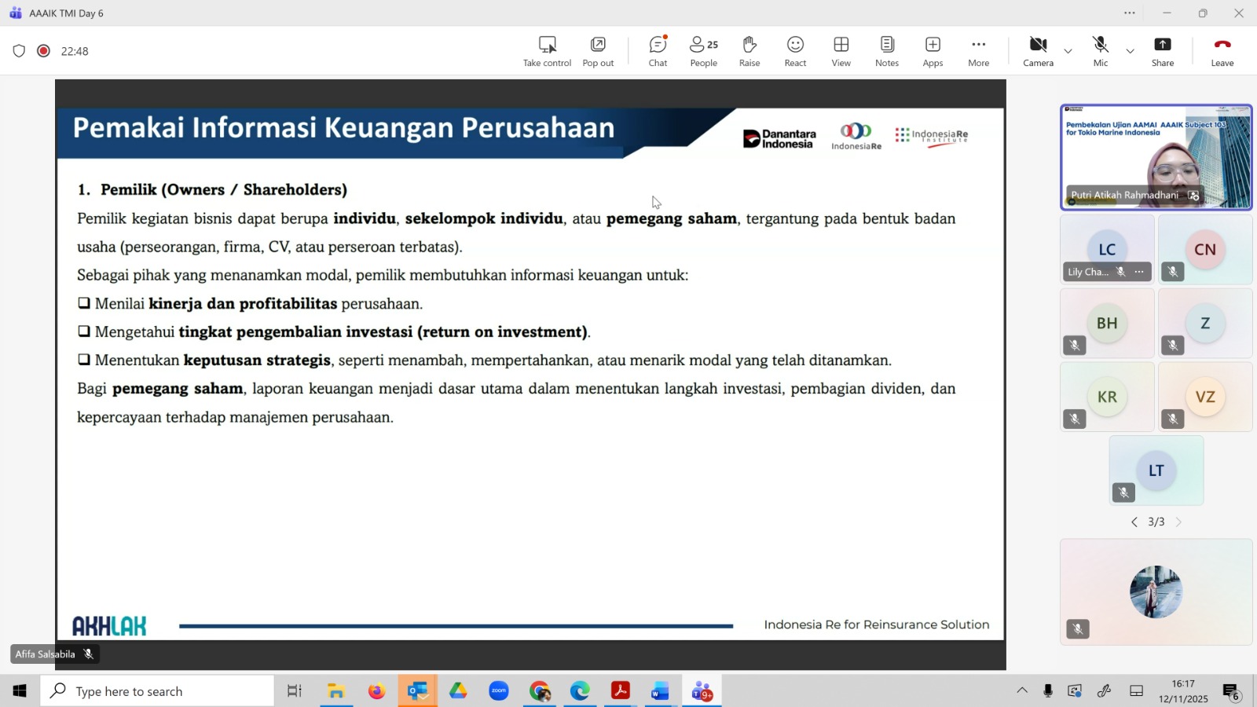Pop out the shared content
Viewport: 1257px width, 707px height.
(598, 51)
